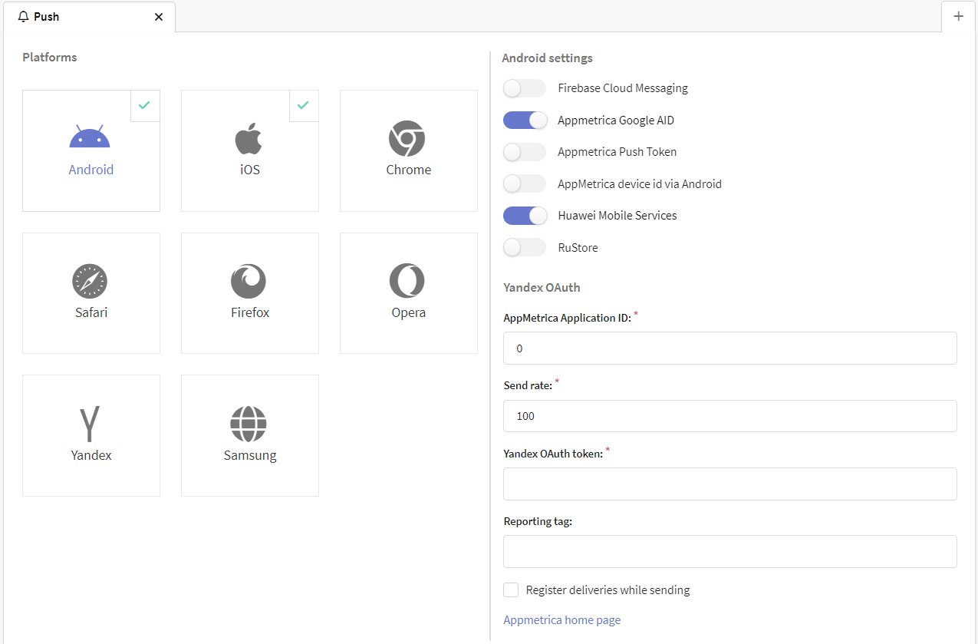
Task: Click the Huawei Mobile Services label
Action: [617, 216]
